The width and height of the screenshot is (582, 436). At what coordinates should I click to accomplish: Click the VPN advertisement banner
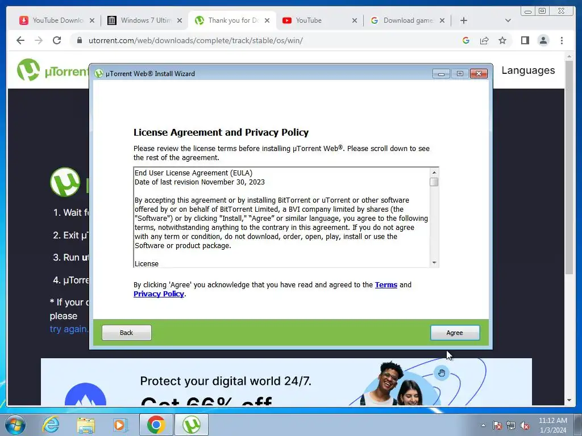[x=286, y=381]
